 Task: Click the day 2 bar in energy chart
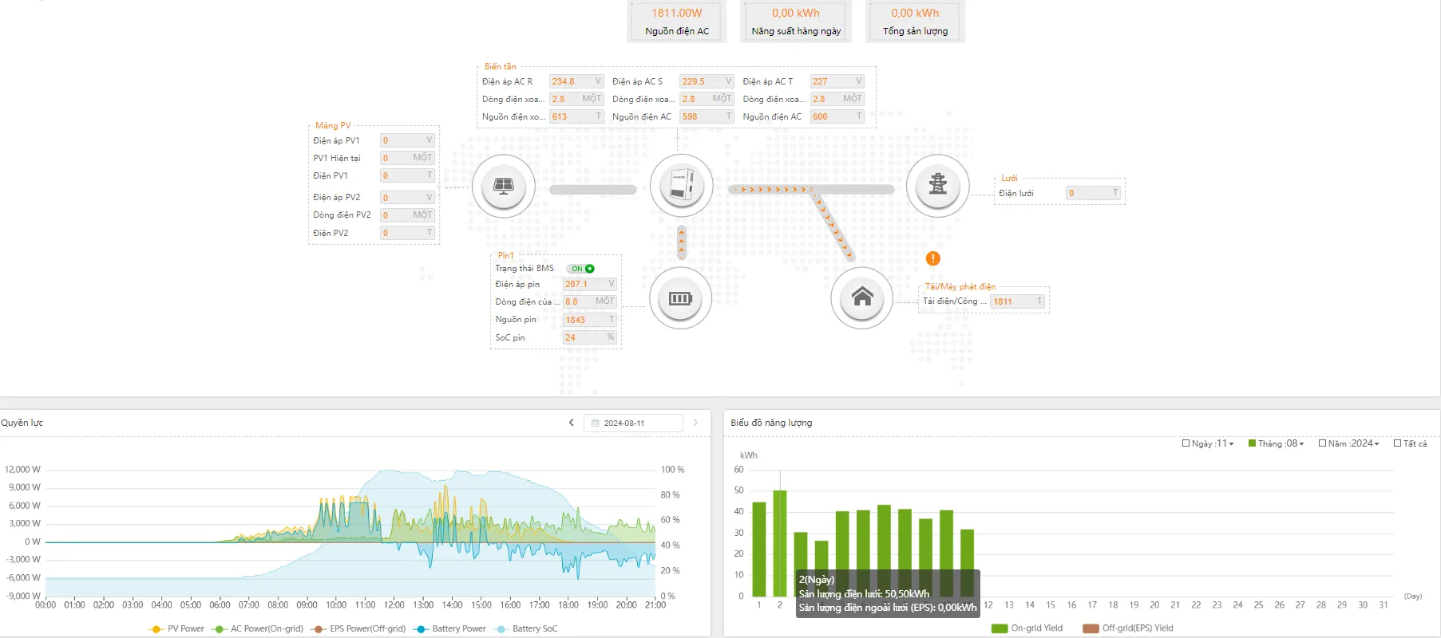(780, 543)
